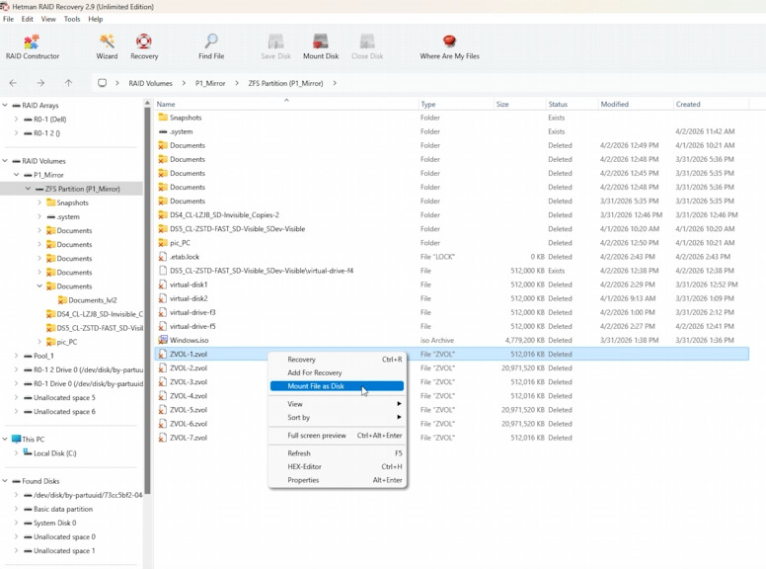Choose Add For Recovery in context menu

pyautogui.click(x=337, y=372)
